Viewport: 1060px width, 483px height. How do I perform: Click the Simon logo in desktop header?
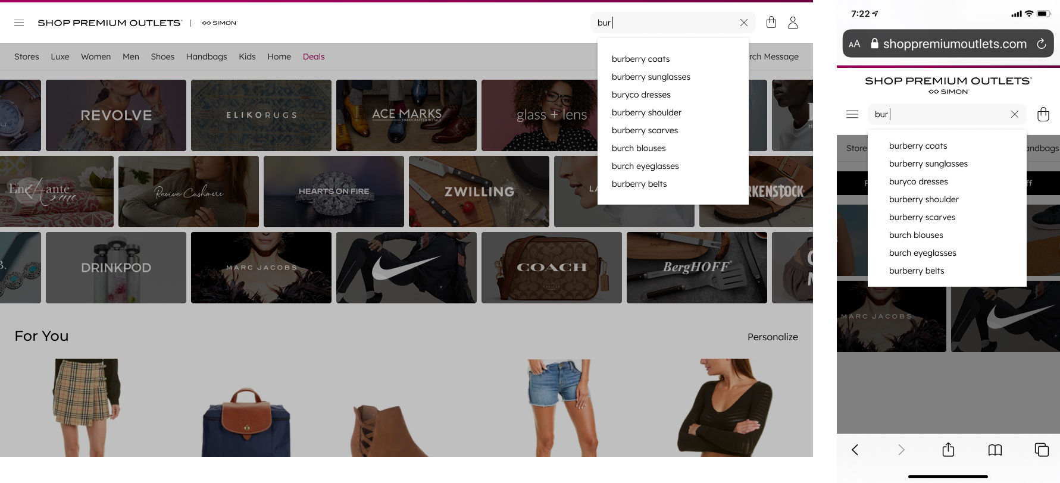[220, 23]
